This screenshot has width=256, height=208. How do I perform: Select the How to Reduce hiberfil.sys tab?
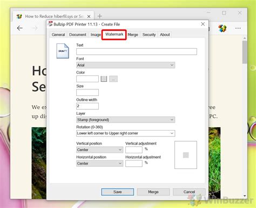(53, 16)
